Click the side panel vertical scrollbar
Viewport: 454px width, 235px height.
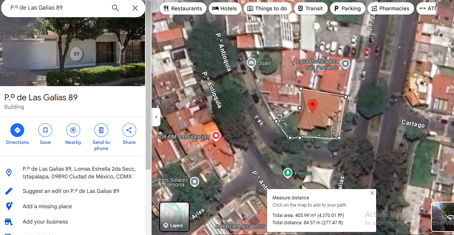click(148, 85)
